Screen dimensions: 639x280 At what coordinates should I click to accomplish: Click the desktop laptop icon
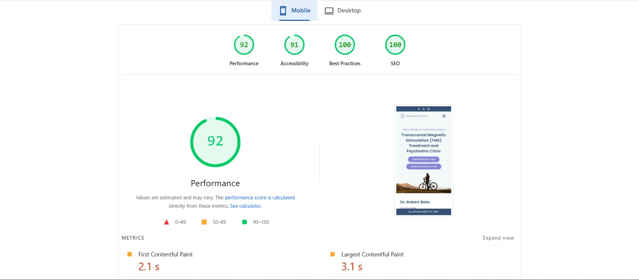click(x=329, y=11)
